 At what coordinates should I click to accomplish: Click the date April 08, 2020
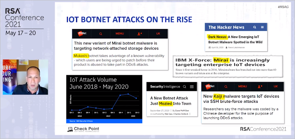tap(217, 48)
